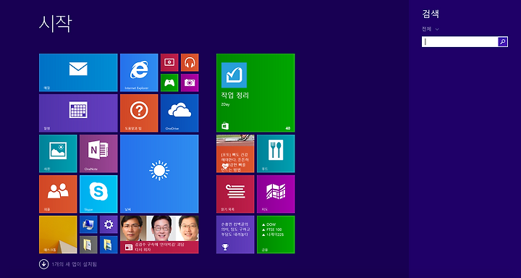Open the green 2Day task tile
The width and height of the screenshot is (521, 278).
(x=255, y=93)
